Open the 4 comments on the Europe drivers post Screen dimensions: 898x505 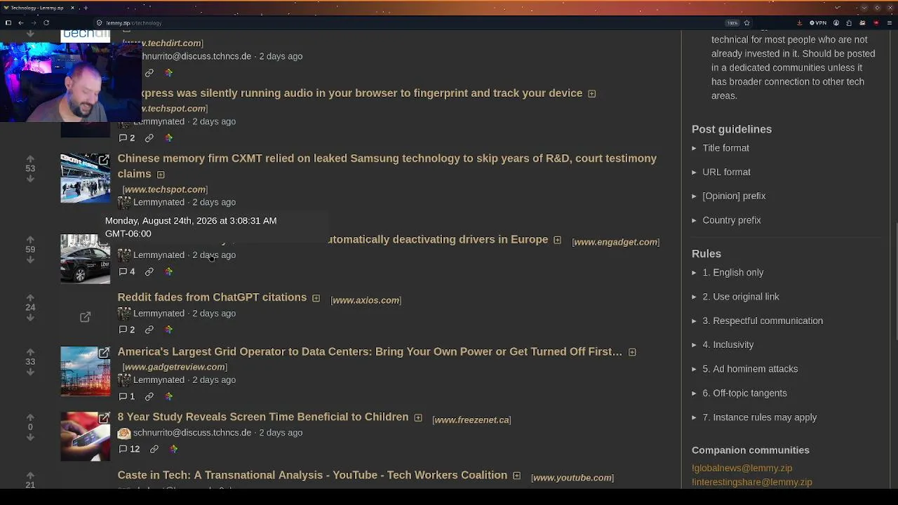(127, 271)
